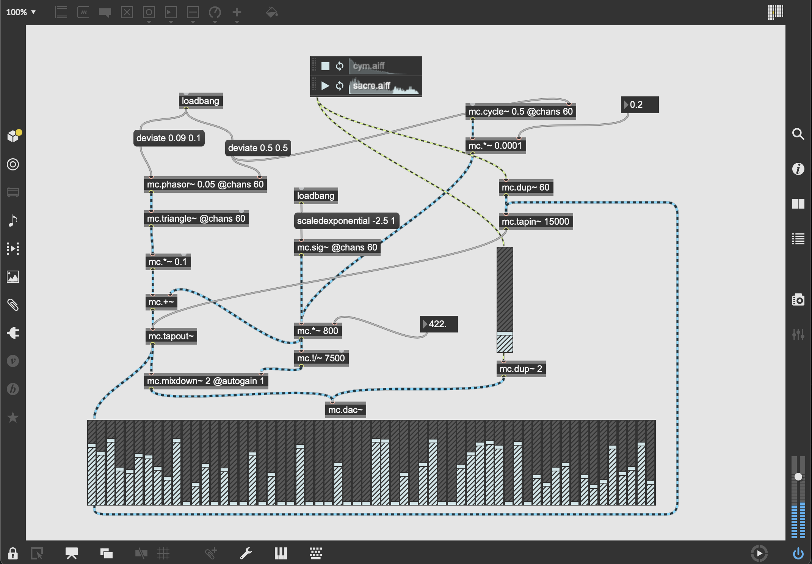Click the vertical mc gain slider
812x564 pixels.
click(x=505, y=300)
